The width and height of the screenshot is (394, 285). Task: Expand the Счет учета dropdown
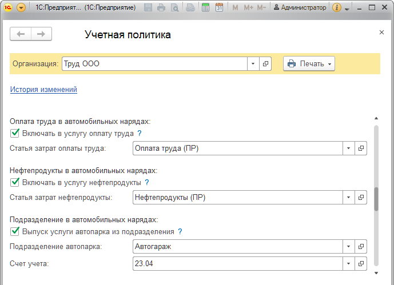pyautogui.click(x=348, y=264)
